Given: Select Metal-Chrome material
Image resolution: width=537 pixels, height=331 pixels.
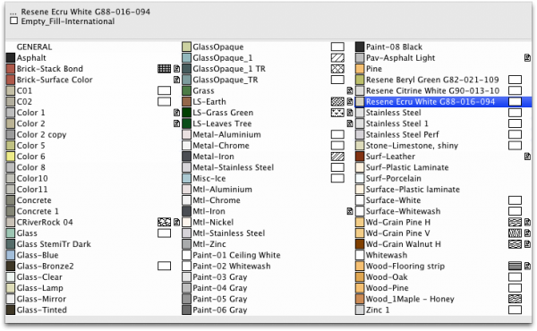Looking at the screenshot, I should [x=221, y=146].
